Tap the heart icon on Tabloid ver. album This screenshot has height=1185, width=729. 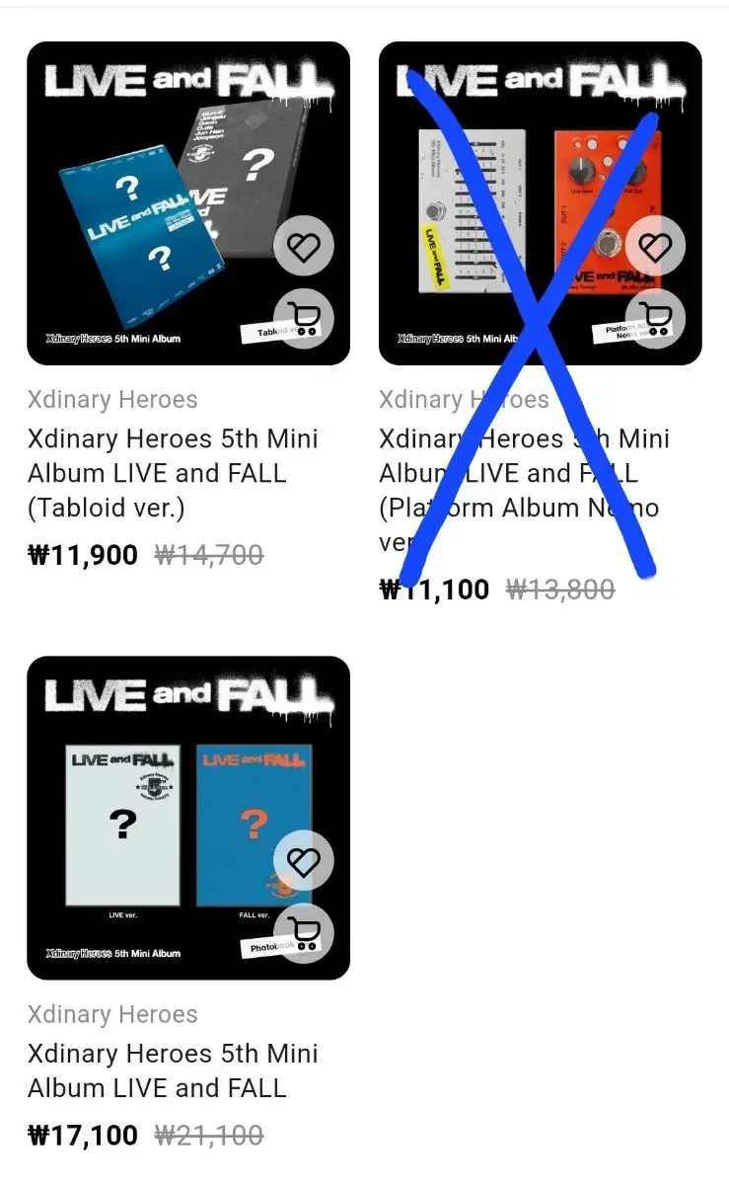(304, 246)
